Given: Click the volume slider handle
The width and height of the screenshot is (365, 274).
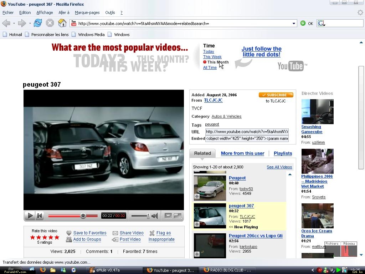Looking at the screenshot, I should tap(148, 216).
